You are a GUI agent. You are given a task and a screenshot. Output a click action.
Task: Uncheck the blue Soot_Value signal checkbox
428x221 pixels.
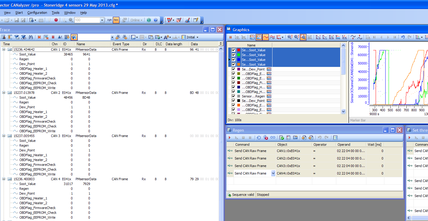click(x=234, y=60)
